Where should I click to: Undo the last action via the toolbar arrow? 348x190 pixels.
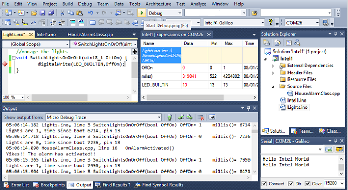[91, 13]
